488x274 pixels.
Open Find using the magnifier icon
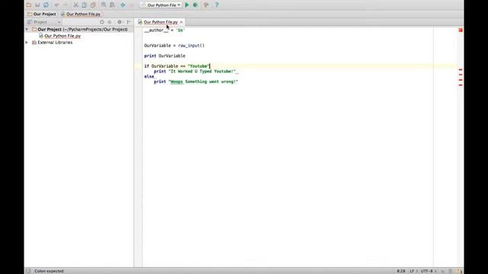(104, 5)
